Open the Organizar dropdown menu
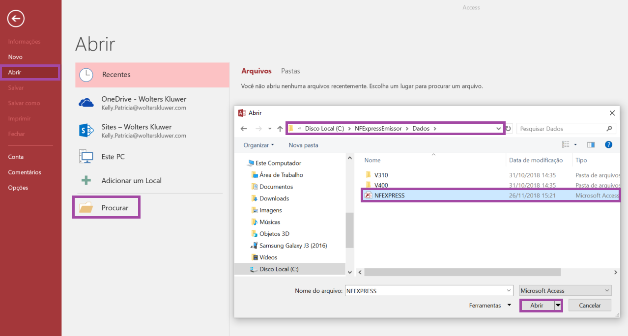 tap(258, 145)
